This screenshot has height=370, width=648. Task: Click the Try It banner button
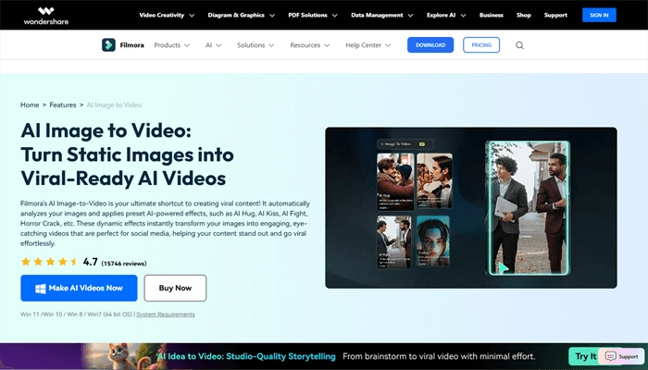tap(585, 356)
